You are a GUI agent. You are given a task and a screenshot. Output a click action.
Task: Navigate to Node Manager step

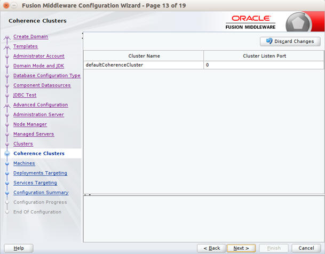coord(30,124)
